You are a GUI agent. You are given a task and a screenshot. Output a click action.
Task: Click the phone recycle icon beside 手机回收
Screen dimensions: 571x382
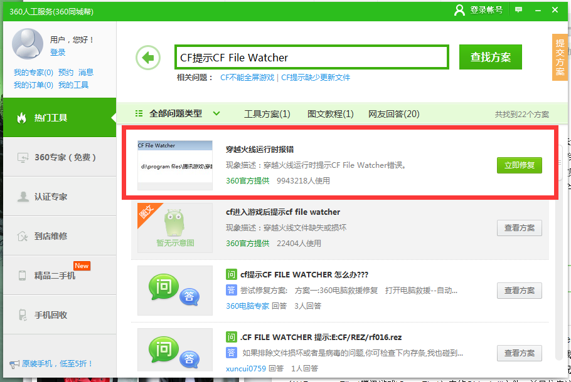tap(23, 315)
